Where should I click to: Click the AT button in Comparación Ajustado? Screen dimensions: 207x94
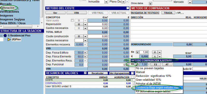167,64
